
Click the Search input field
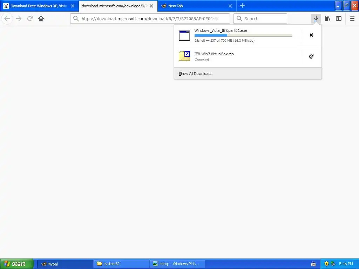(x=260, y=19)
